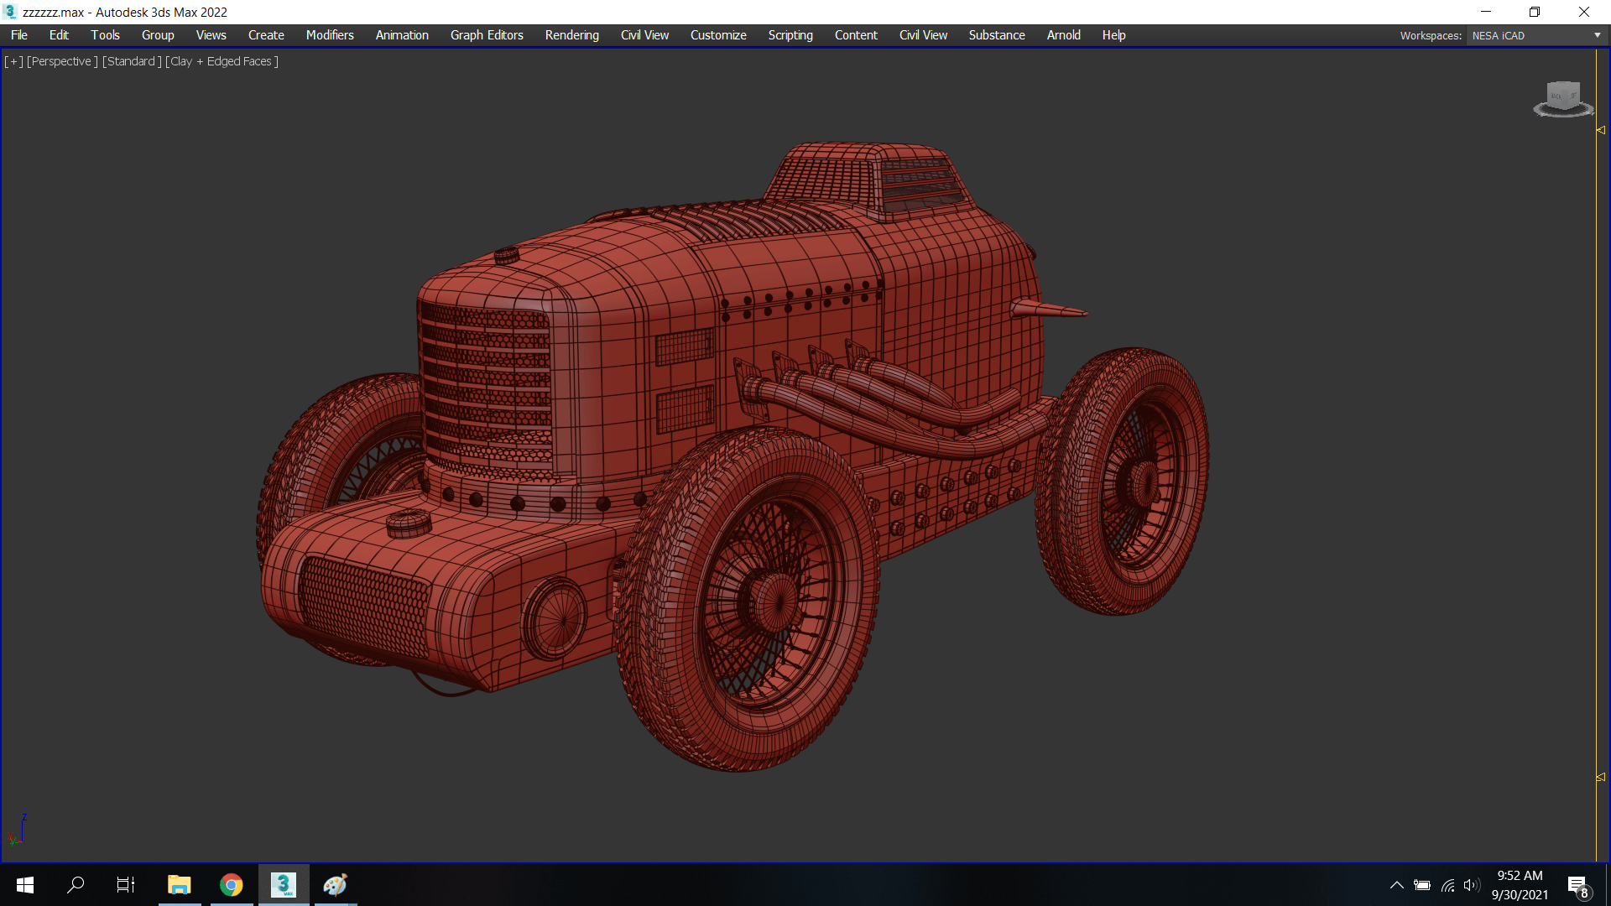This screenshot has height=906, width=1611.
Task: Open the Rendering menu
Action: point(571,35)
